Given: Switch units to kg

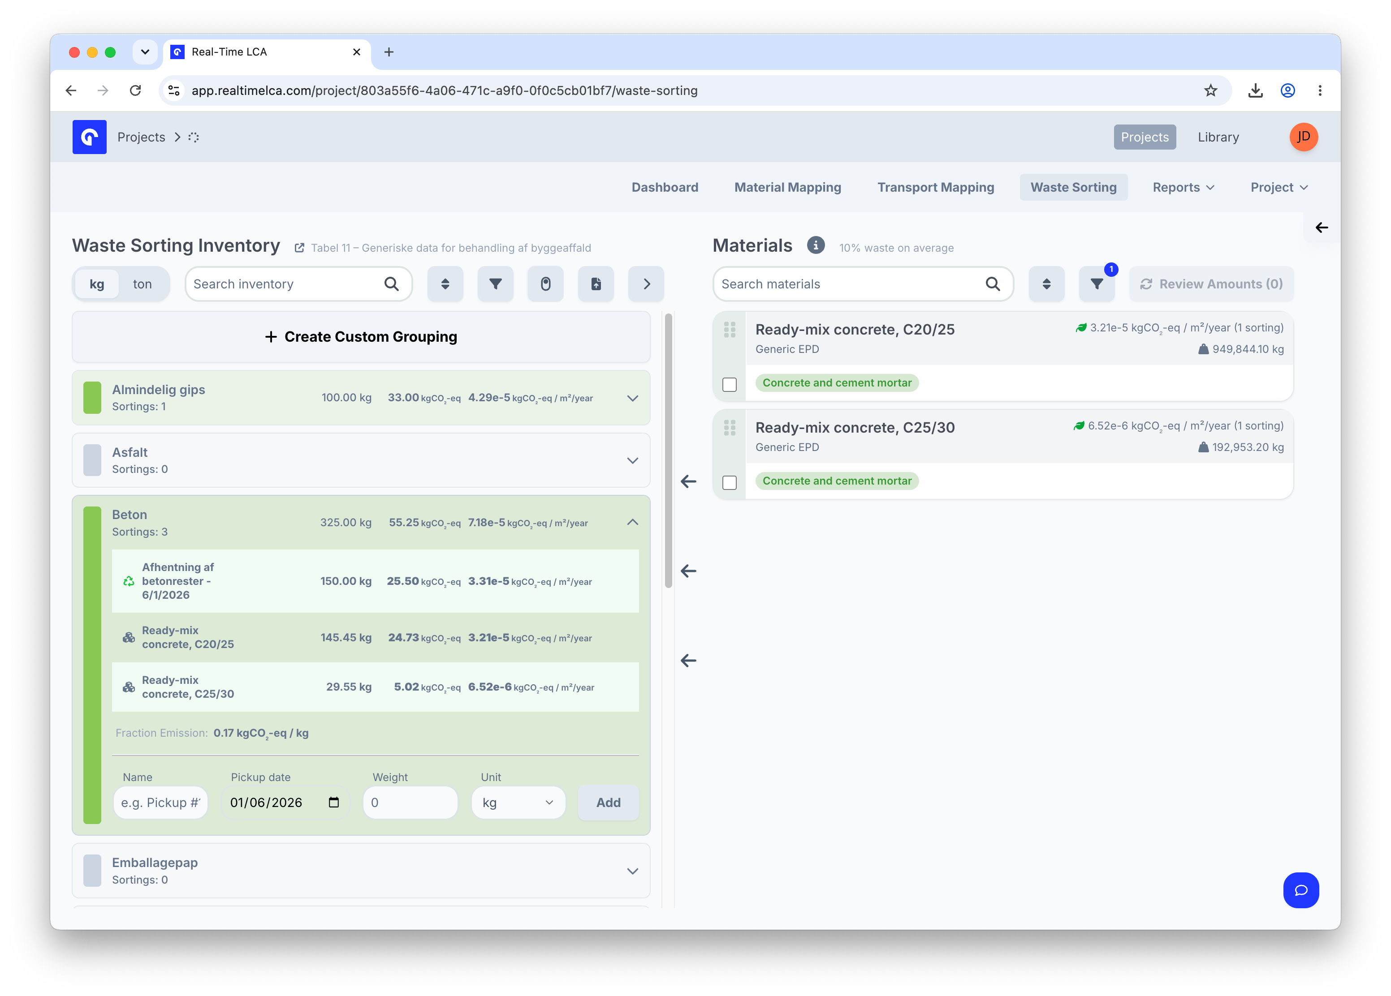Looking at the screenshot, I should click(97, 284).
